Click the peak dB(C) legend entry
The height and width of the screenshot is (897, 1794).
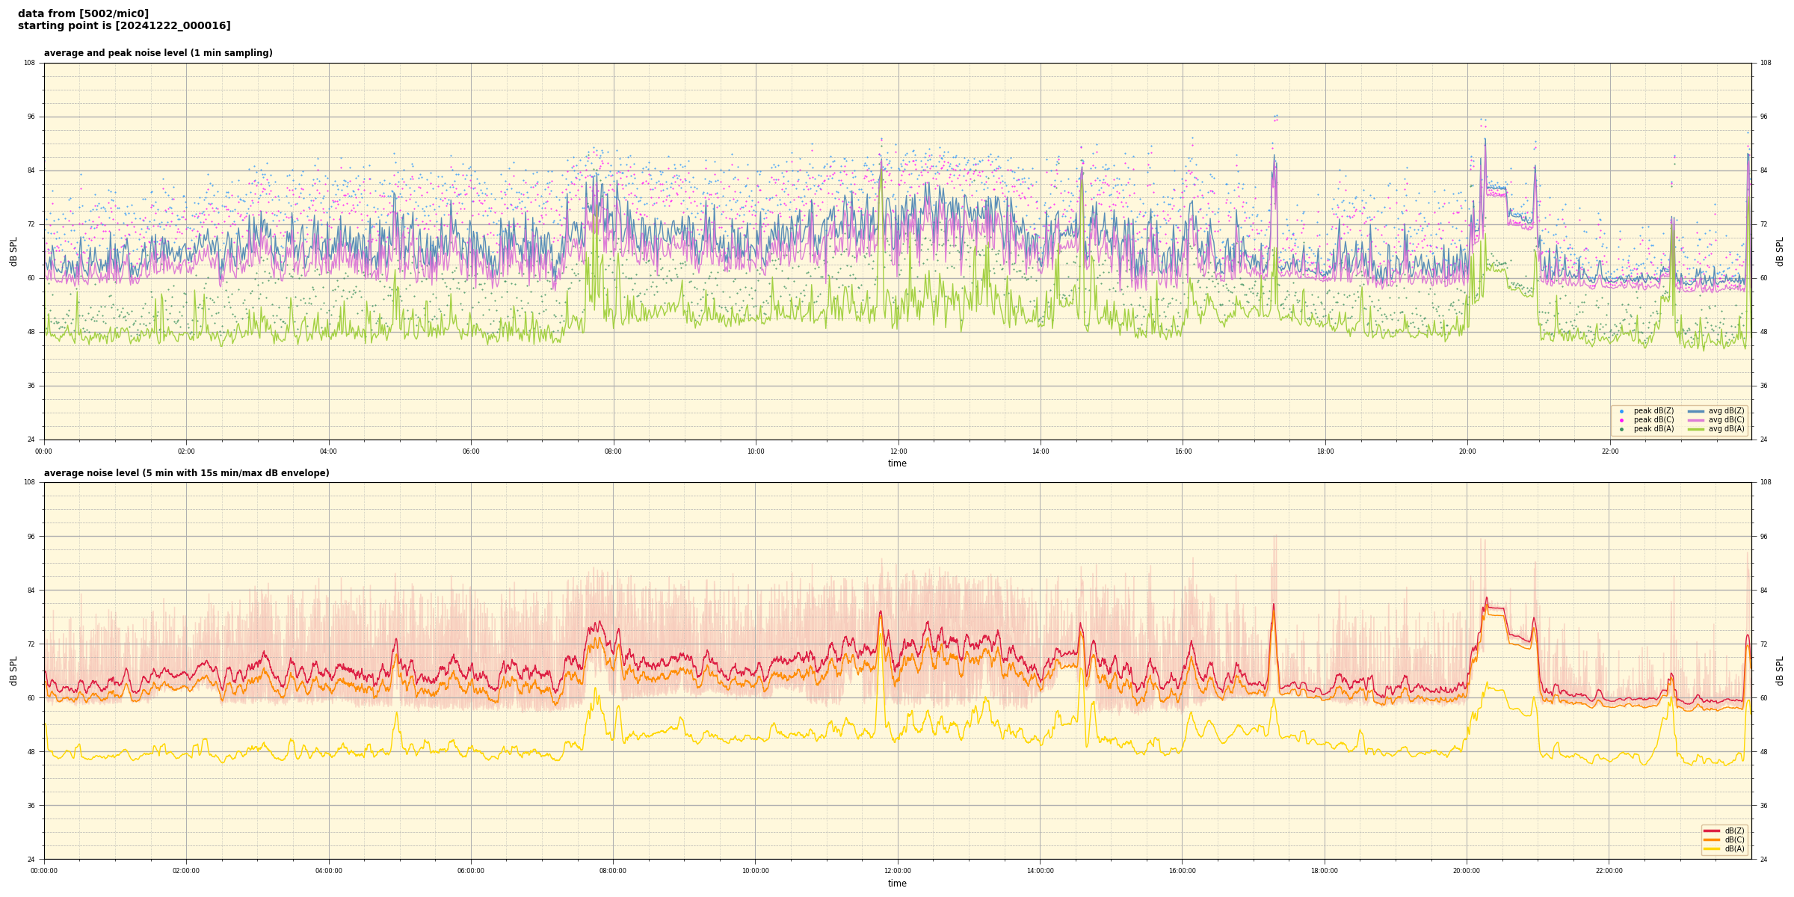[1653, 420]
